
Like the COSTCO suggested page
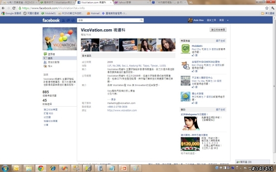[x=194, y=71]
